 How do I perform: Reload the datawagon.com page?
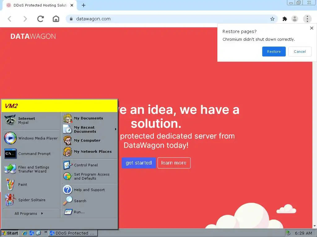pyautogui.click(x=41, y=19)
